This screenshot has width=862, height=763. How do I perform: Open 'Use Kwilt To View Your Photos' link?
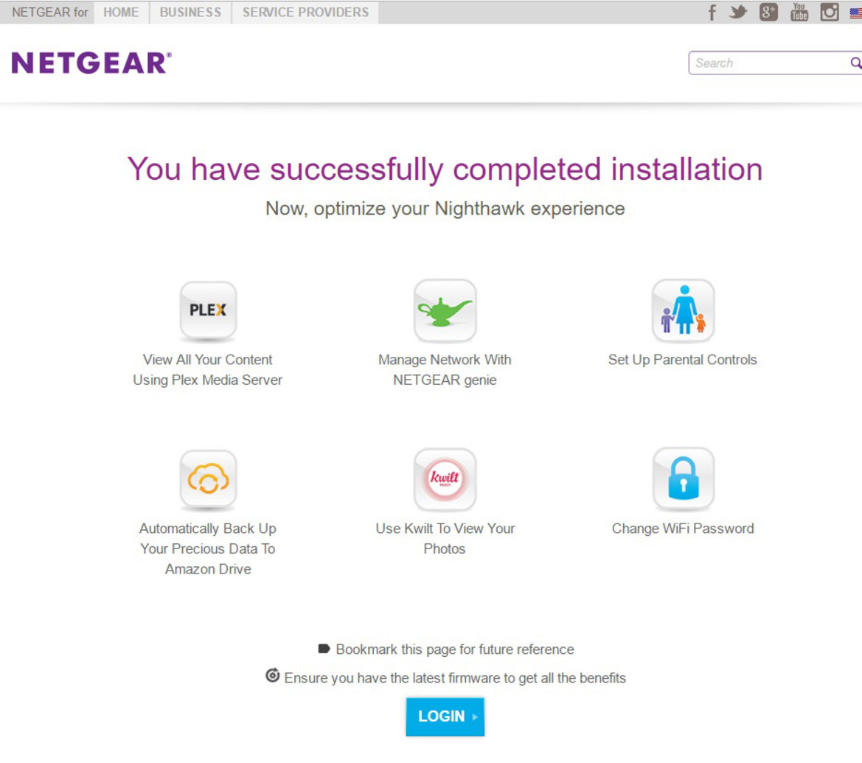coord(445,538)
